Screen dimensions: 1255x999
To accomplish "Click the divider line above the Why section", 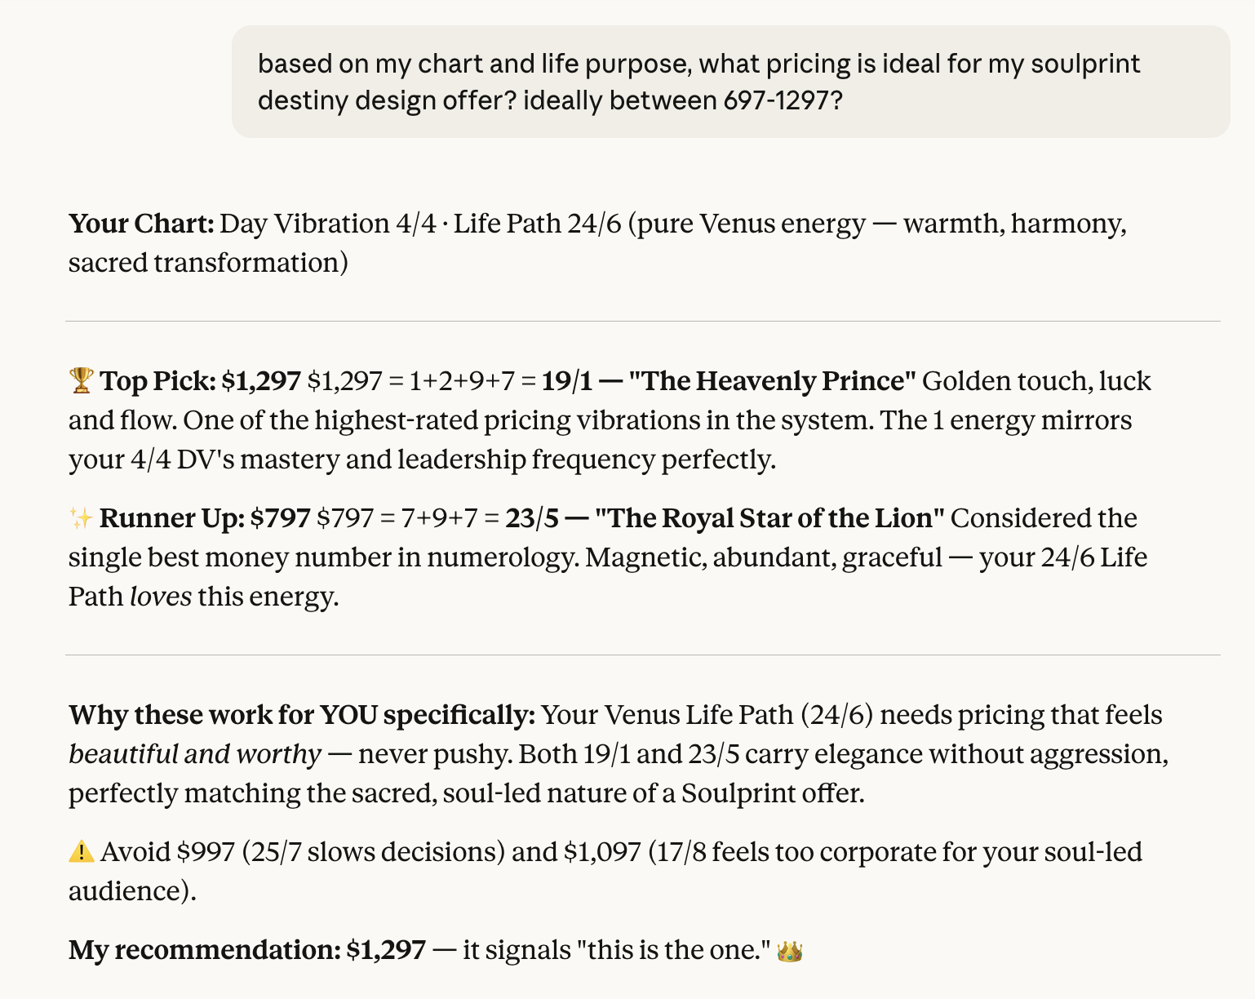I will point(643,655).
